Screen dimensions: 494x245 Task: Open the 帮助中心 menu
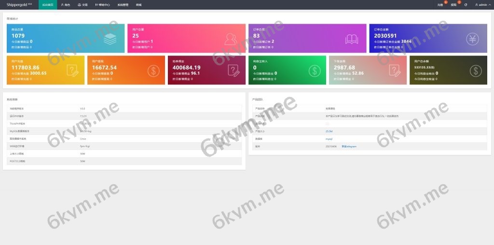pyautogui.click(x=102, y=5)
